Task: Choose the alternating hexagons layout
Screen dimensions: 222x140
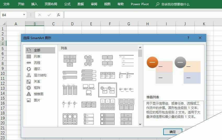Action: (89, 60)
